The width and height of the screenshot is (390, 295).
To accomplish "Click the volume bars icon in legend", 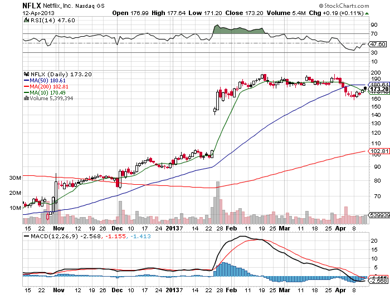I will (26, 99).
